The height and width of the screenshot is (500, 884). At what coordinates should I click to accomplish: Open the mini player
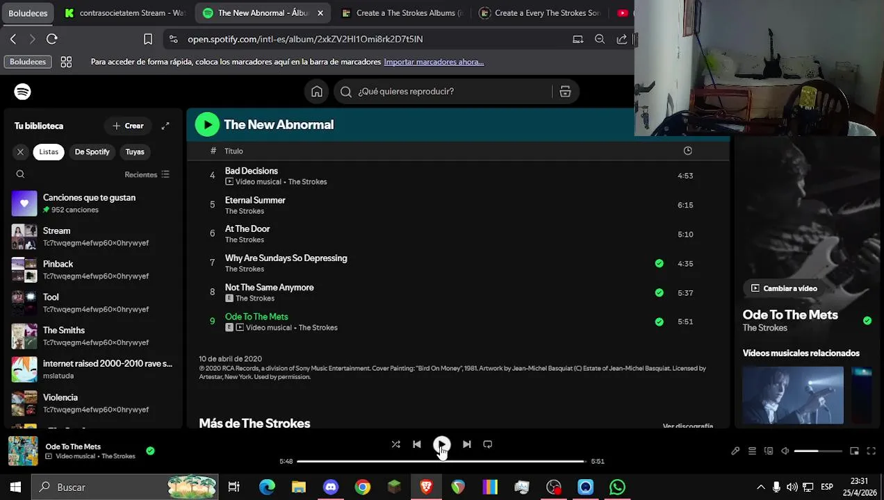tap(854, 451)
